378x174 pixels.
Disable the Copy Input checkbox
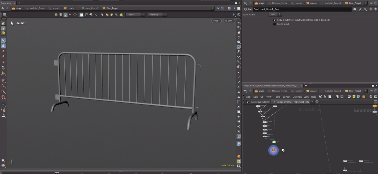(275, 20)
